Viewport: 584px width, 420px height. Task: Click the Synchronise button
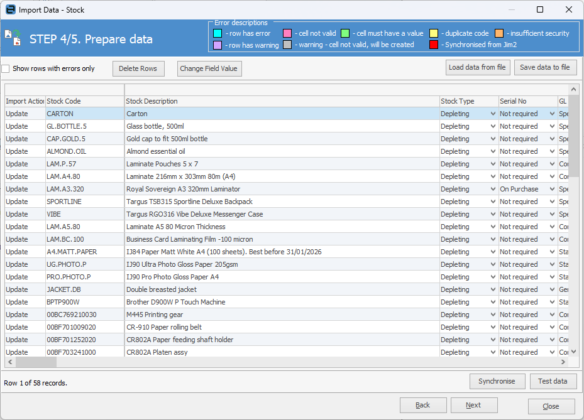[x=497, y=381]
